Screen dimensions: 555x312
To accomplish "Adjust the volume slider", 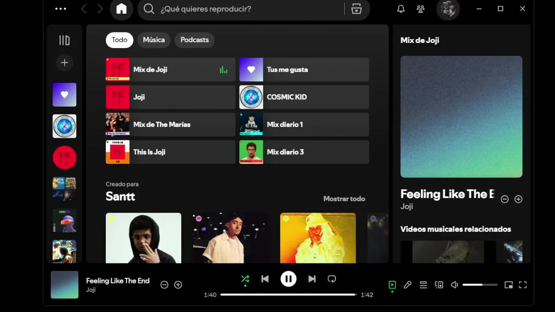I will coord(480,285).
